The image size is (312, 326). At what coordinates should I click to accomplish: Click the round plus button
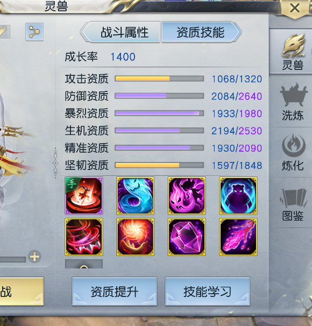pos(34,257)
